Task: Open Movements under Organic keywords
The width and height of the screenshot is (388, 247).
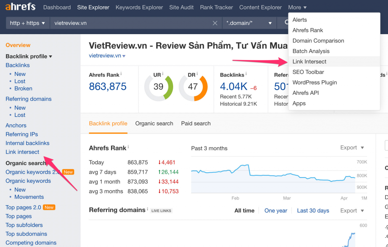Action: click(29, 197)
